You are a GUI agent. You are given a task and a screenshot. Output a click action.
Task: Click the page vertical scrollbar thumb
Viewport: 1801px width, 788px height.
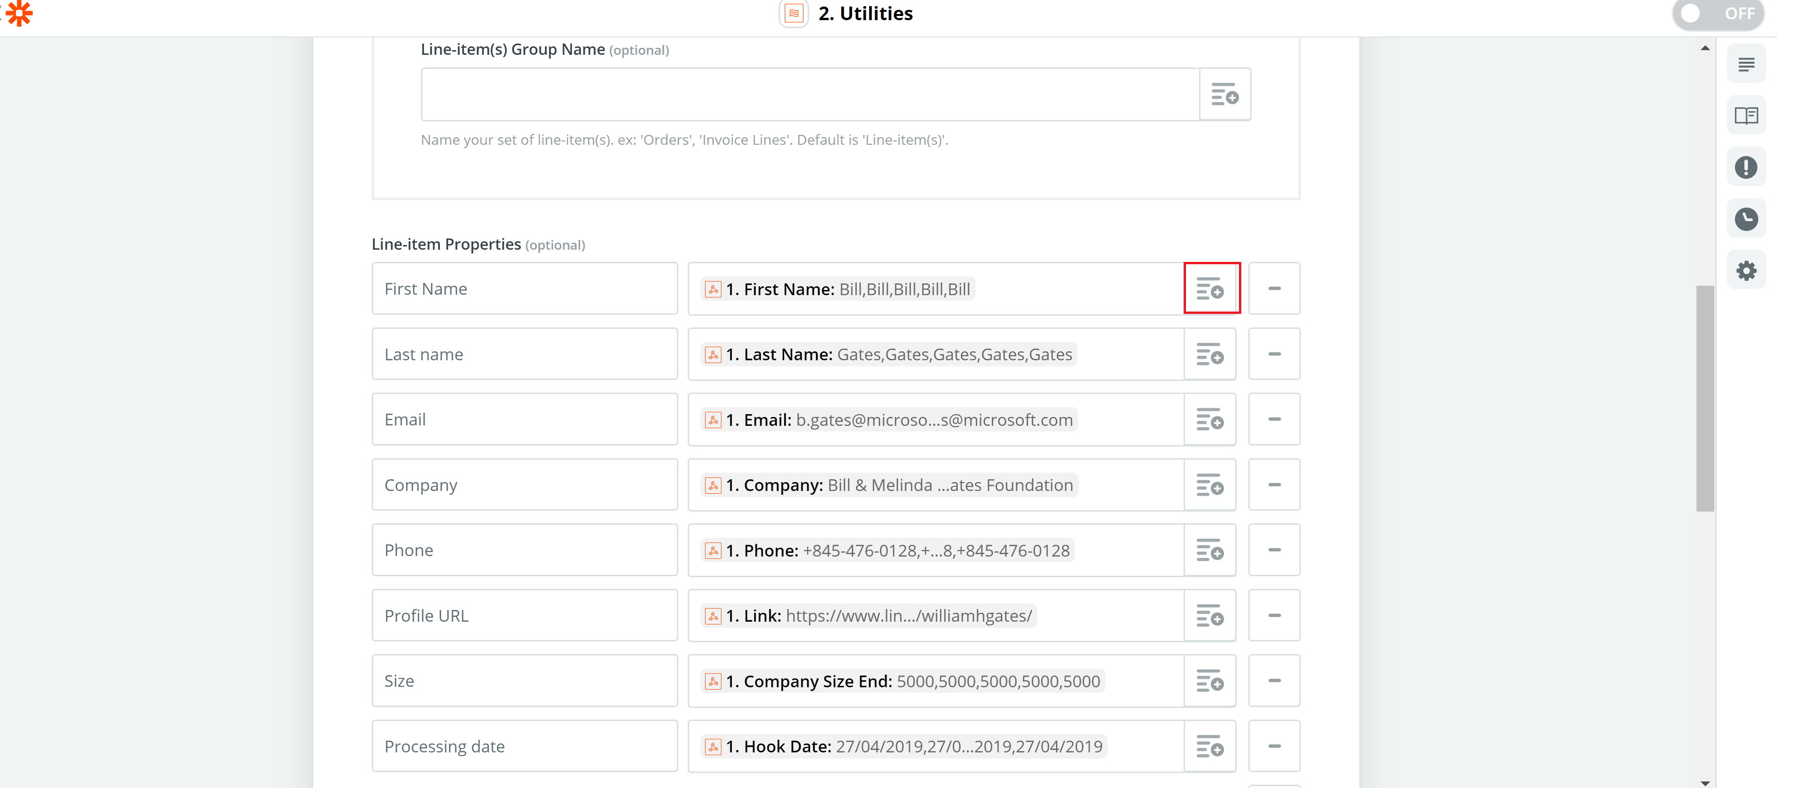[1704, 398]
